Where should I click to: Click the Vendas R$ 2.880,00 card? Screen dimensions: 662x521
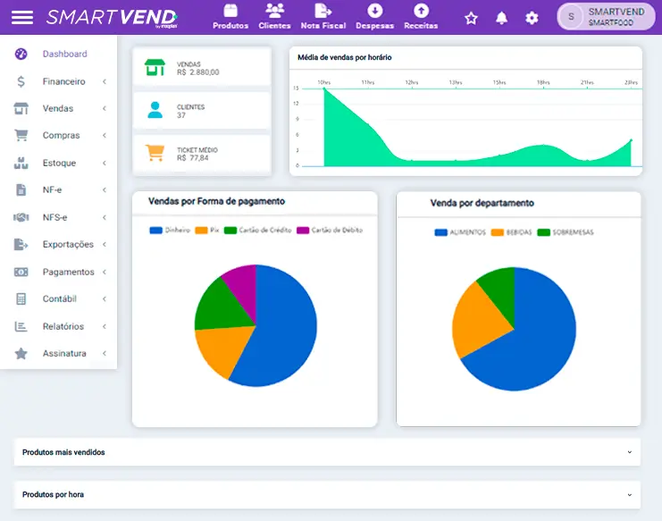tap(202, 68)
